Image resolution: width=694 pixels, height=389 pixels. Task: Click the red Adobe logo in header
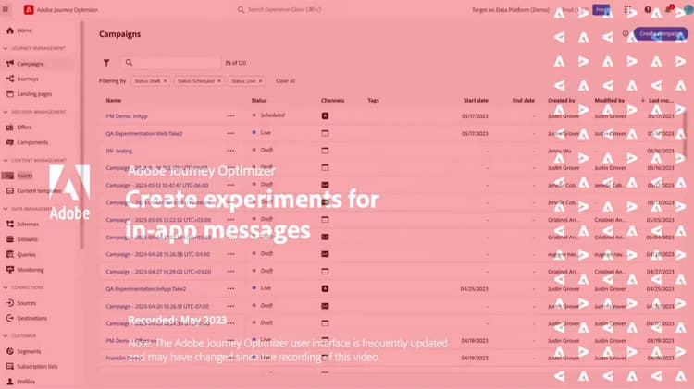tap(29, 9)
